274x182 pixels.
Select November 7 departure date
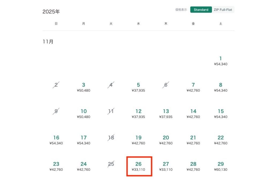coord(193,87)
